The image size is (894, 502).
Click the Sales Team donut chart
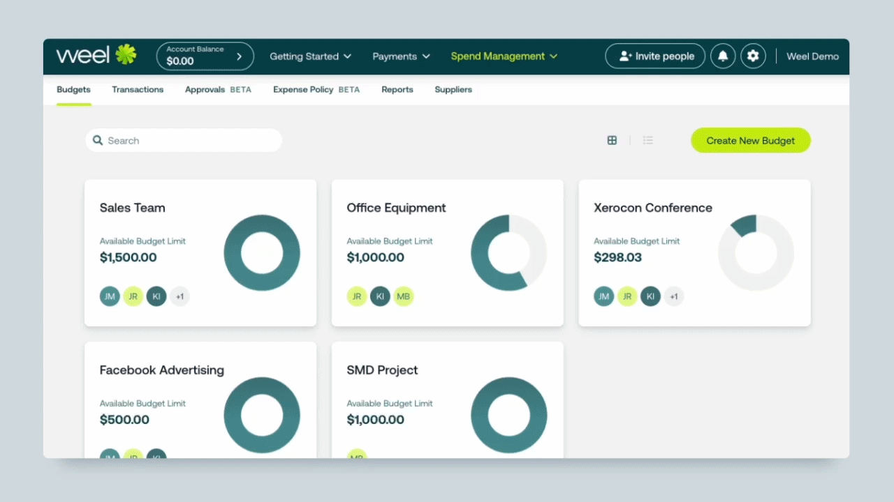[x=262, y=252]
